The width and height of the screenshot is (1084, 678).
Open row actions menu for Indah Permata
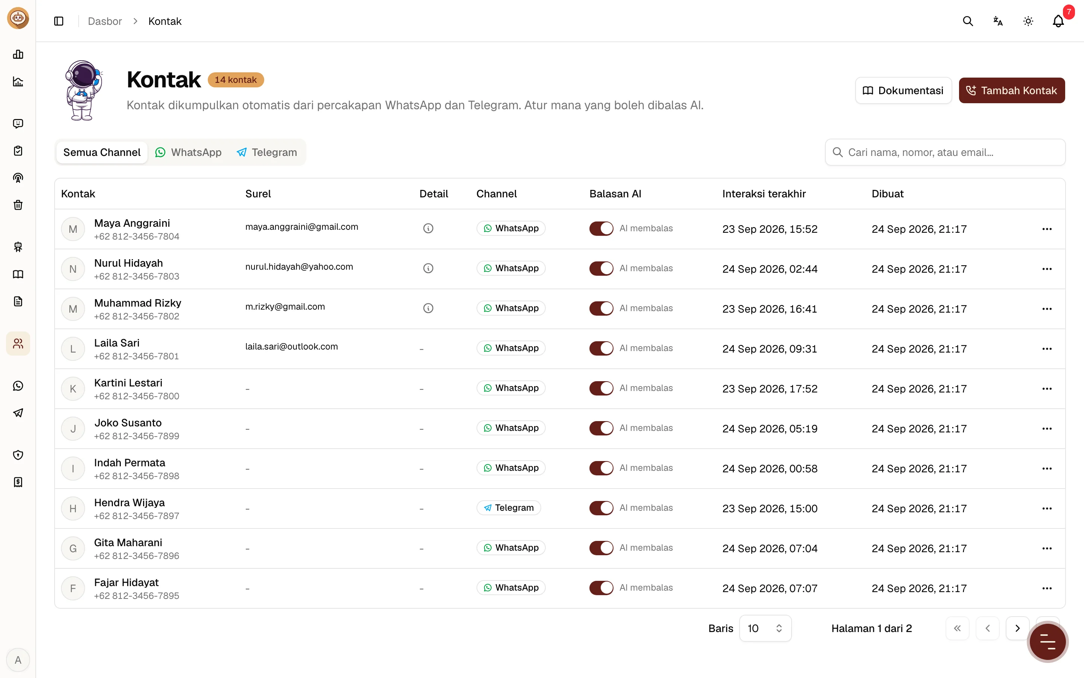tap(1047, 469)
